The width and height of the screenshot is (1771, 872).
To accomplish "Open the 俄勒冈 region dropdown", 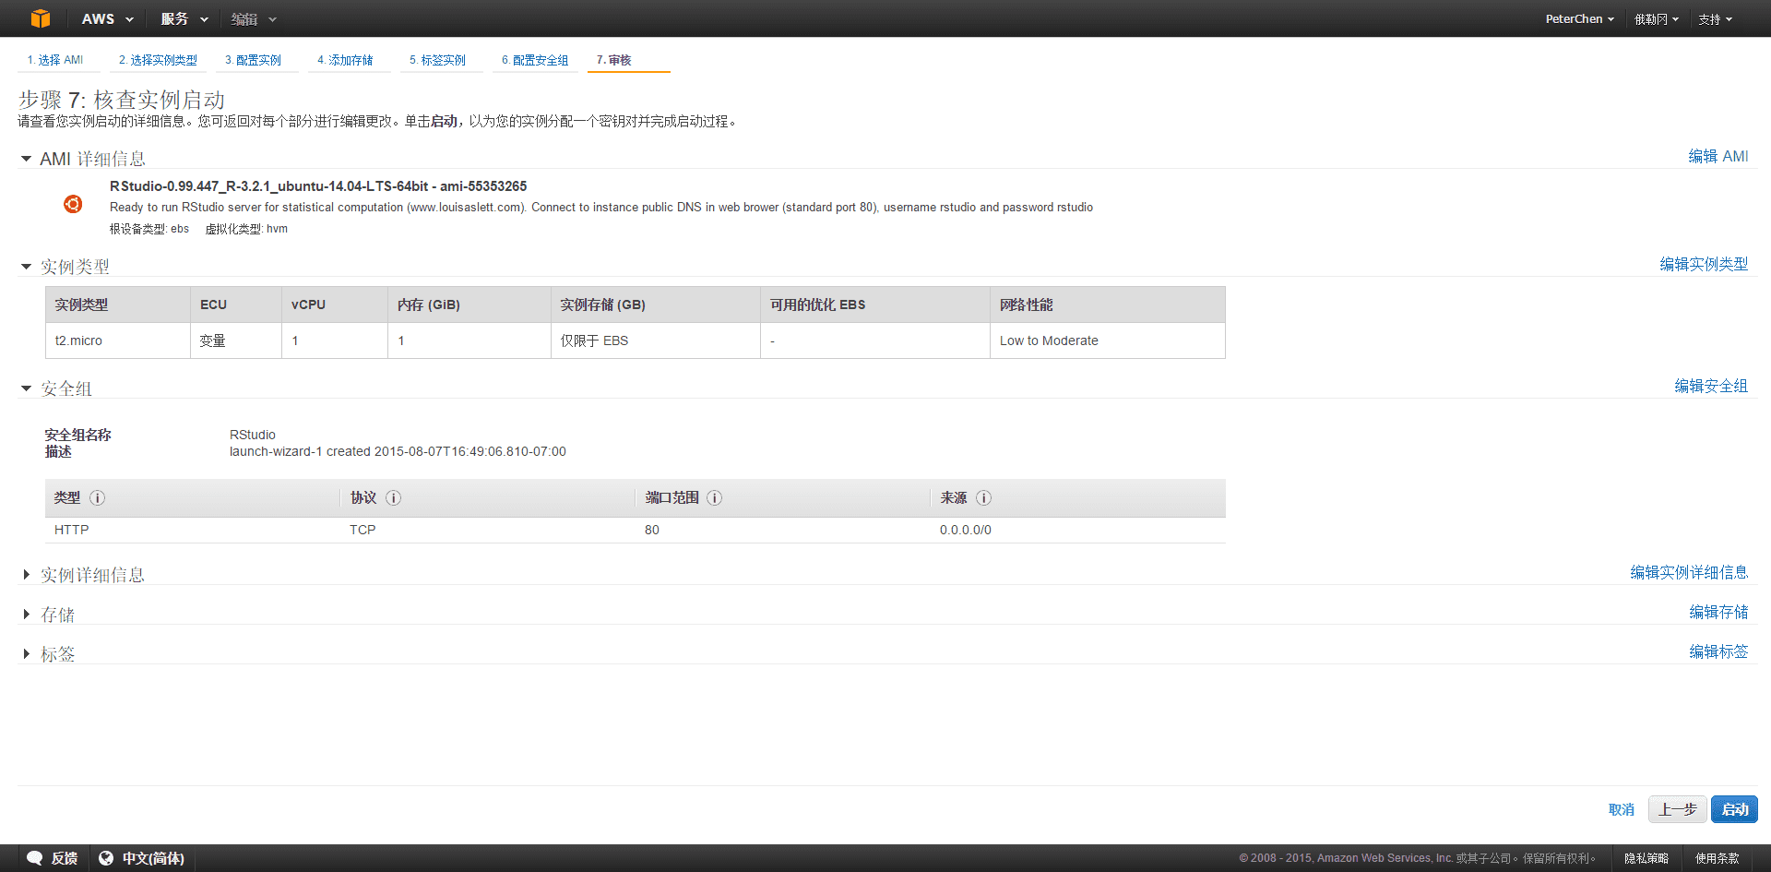I will [x=1657, y=18].
